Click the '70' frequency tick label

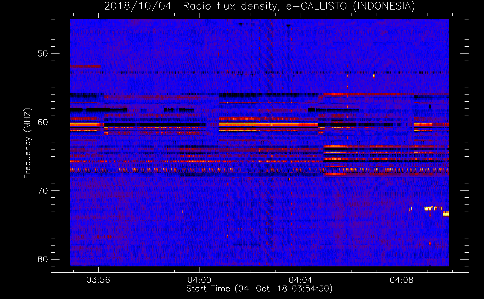(x=43, y=191)
